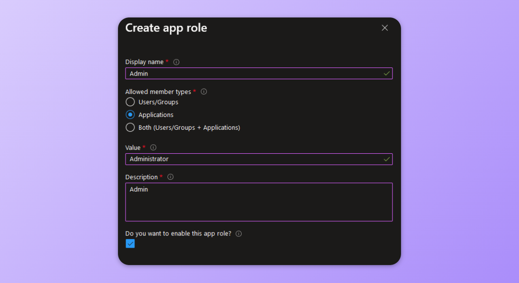Open the Value field info tooltip

pyautogui.click(x=153, y=147)
